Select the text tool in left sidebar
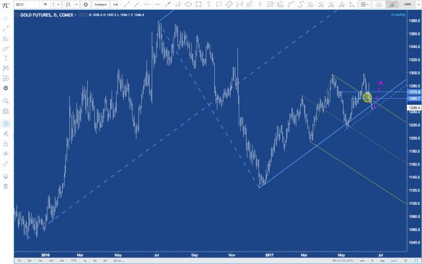Screen dimensions: 422x264 pos(6,58)
